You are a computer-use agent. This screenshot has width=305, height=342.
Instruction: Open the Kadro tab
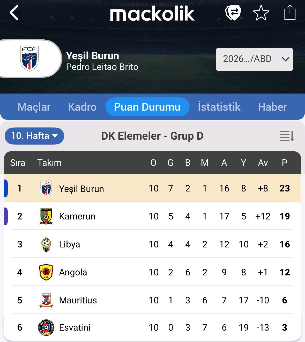click(x=82, y=107)
